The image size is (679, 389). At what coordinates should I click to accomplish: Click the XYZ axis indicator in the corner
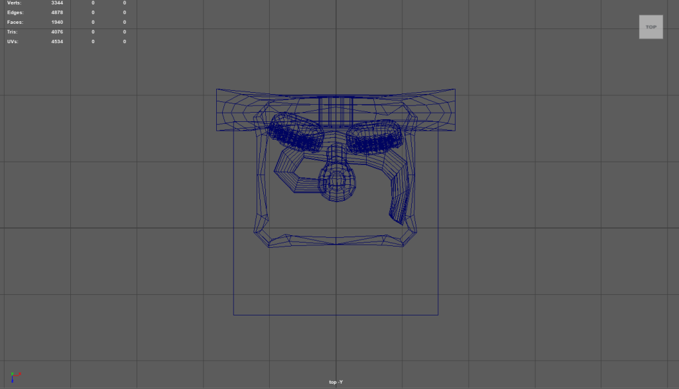(x=15, y=375)
